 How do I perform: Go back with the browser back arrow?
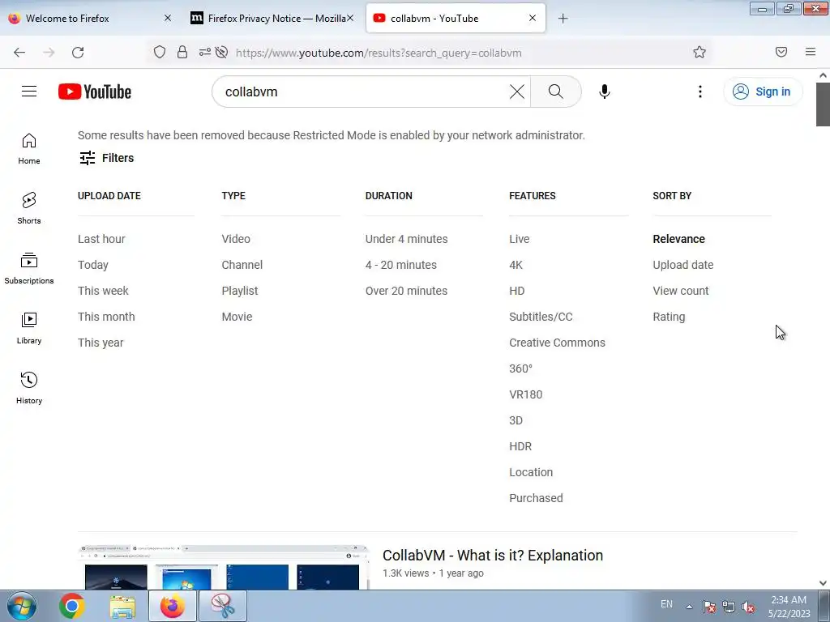point(19,52)
